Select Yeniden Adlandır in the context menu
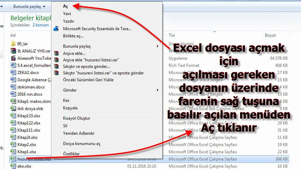301x169 pixels. pos(79,133)
